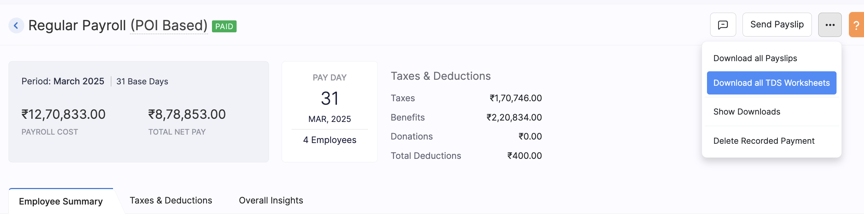The width and height of the screenshot is (864, 220).
Task: Click the 4 Employees text
Action: click(330, 140)
